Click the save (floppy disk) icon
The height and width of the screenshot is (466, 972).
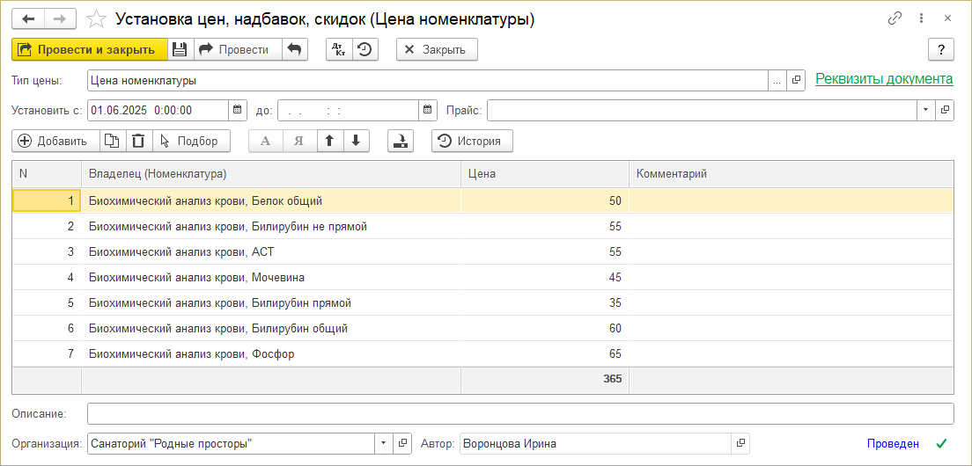[180, 49]
